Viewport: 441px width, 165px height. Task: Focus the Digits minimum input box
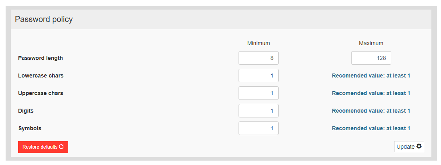coord(258,111)
